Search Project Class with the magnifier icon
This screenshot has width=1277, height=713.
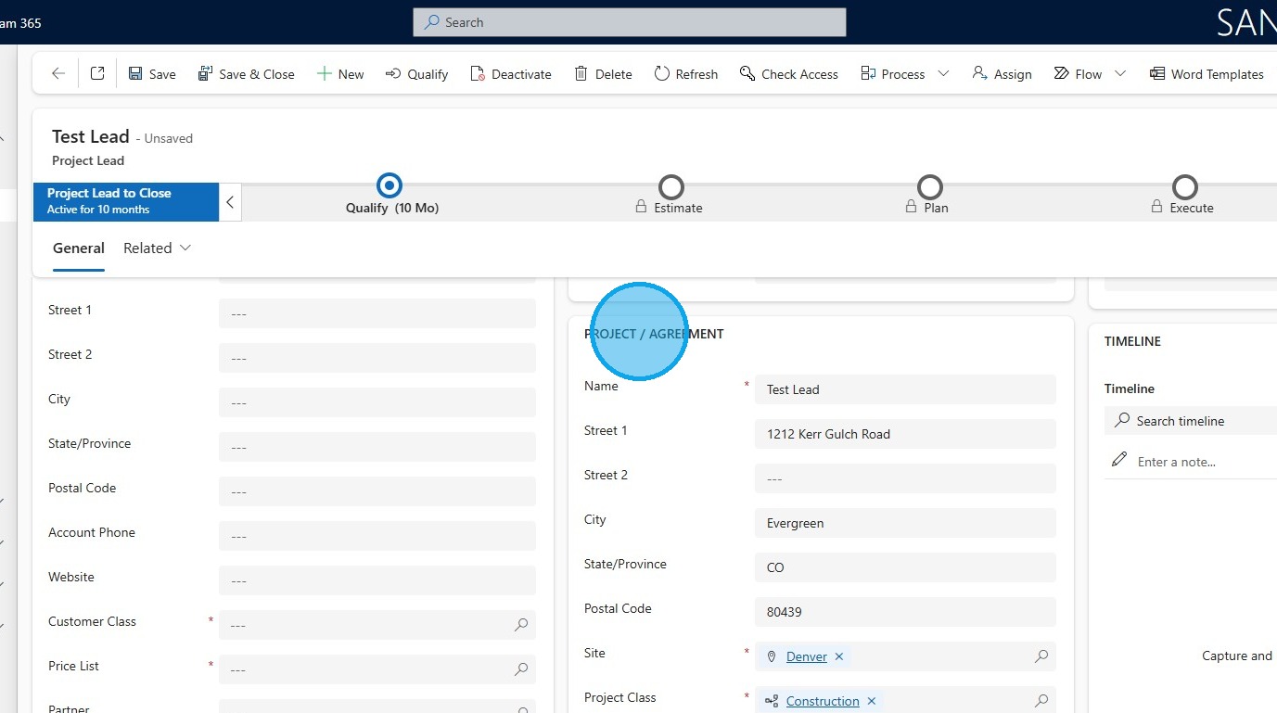[1041, 701]
